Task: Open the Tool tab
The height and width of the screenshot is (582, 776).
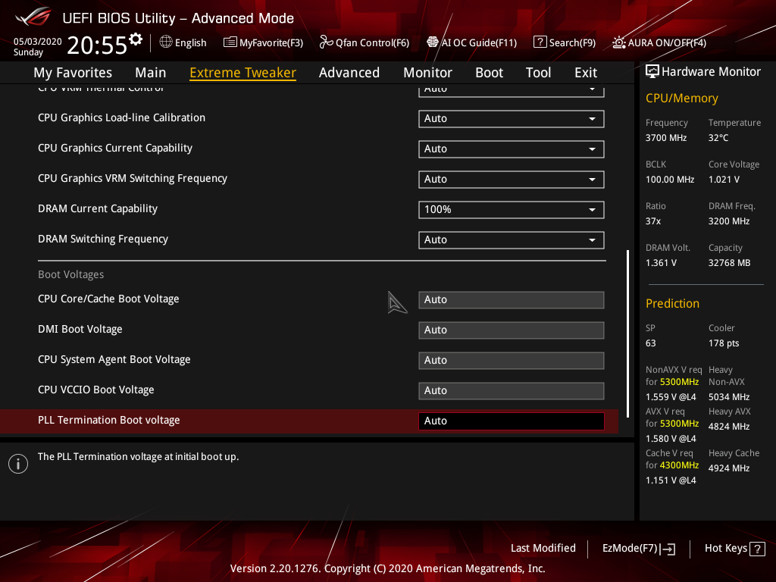Action: click(538, 73)
